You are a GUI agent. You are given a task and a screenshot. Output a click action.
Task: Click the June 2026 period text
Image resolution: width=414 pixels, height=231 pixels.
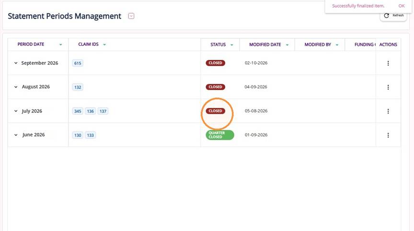[34, 135]
